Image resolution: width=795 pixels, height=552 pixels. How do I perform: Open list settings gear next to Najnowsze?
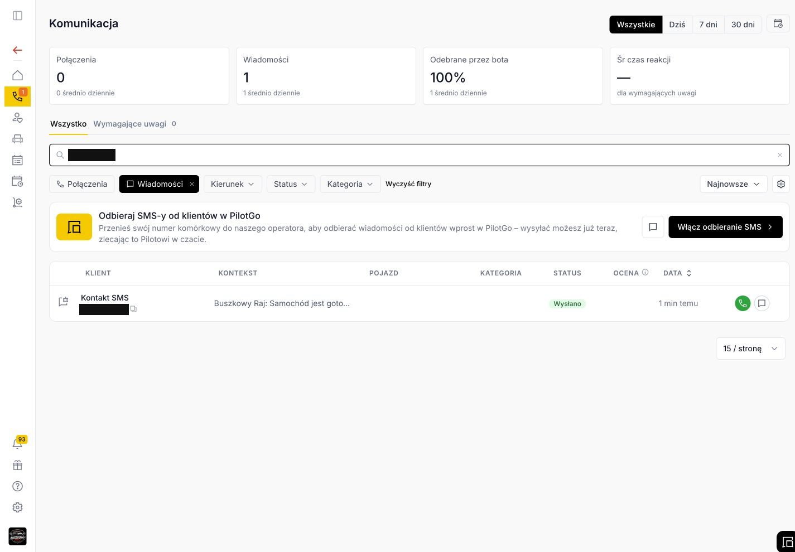tap(781, 184)
